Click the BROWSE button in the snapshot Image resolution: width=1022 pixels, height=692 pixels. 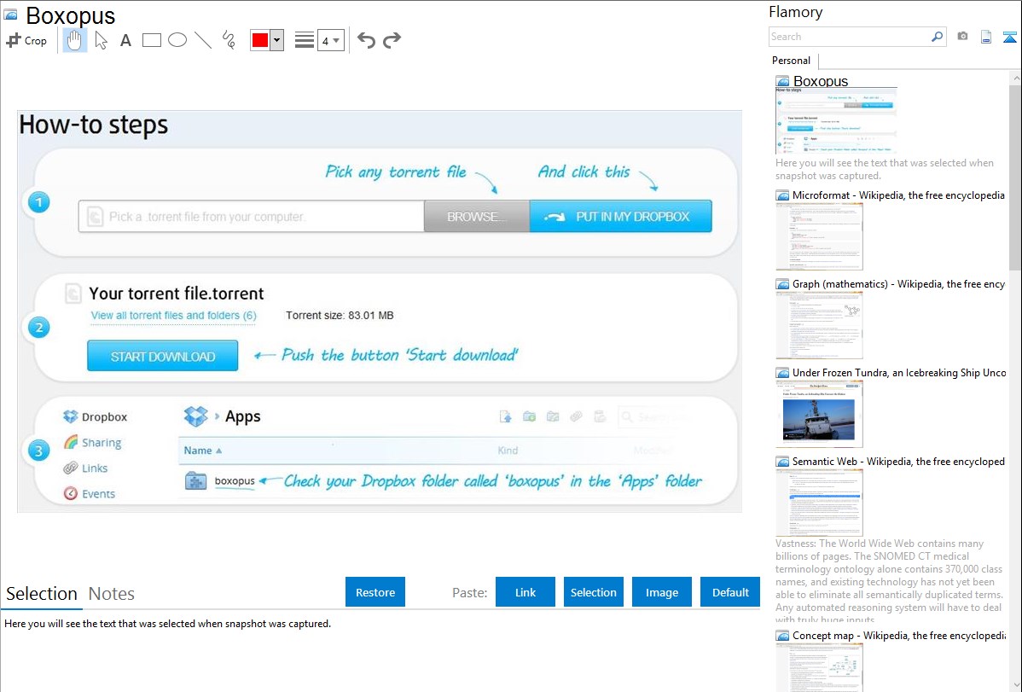[477, 217]
